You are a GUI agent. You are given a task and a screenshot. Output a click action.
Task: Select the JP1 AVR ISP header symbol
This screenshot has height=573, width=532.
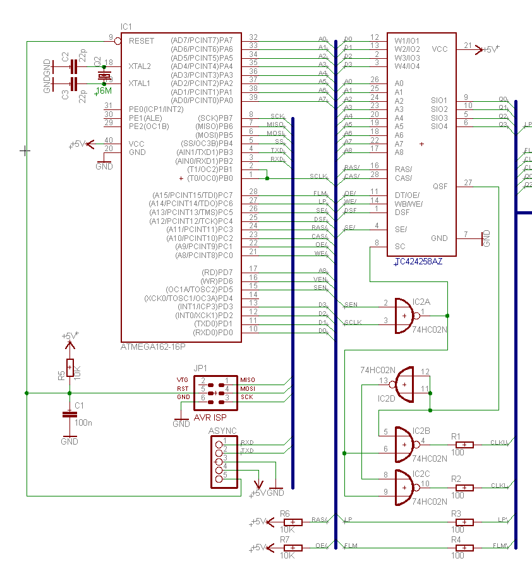216,393
